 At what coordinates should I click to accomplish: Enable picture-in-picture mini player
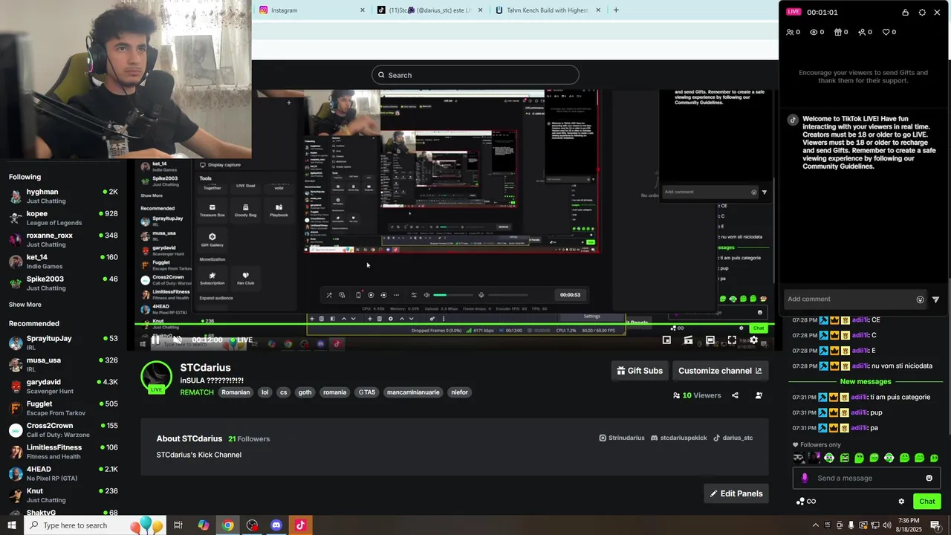click(x=666, y=340)
